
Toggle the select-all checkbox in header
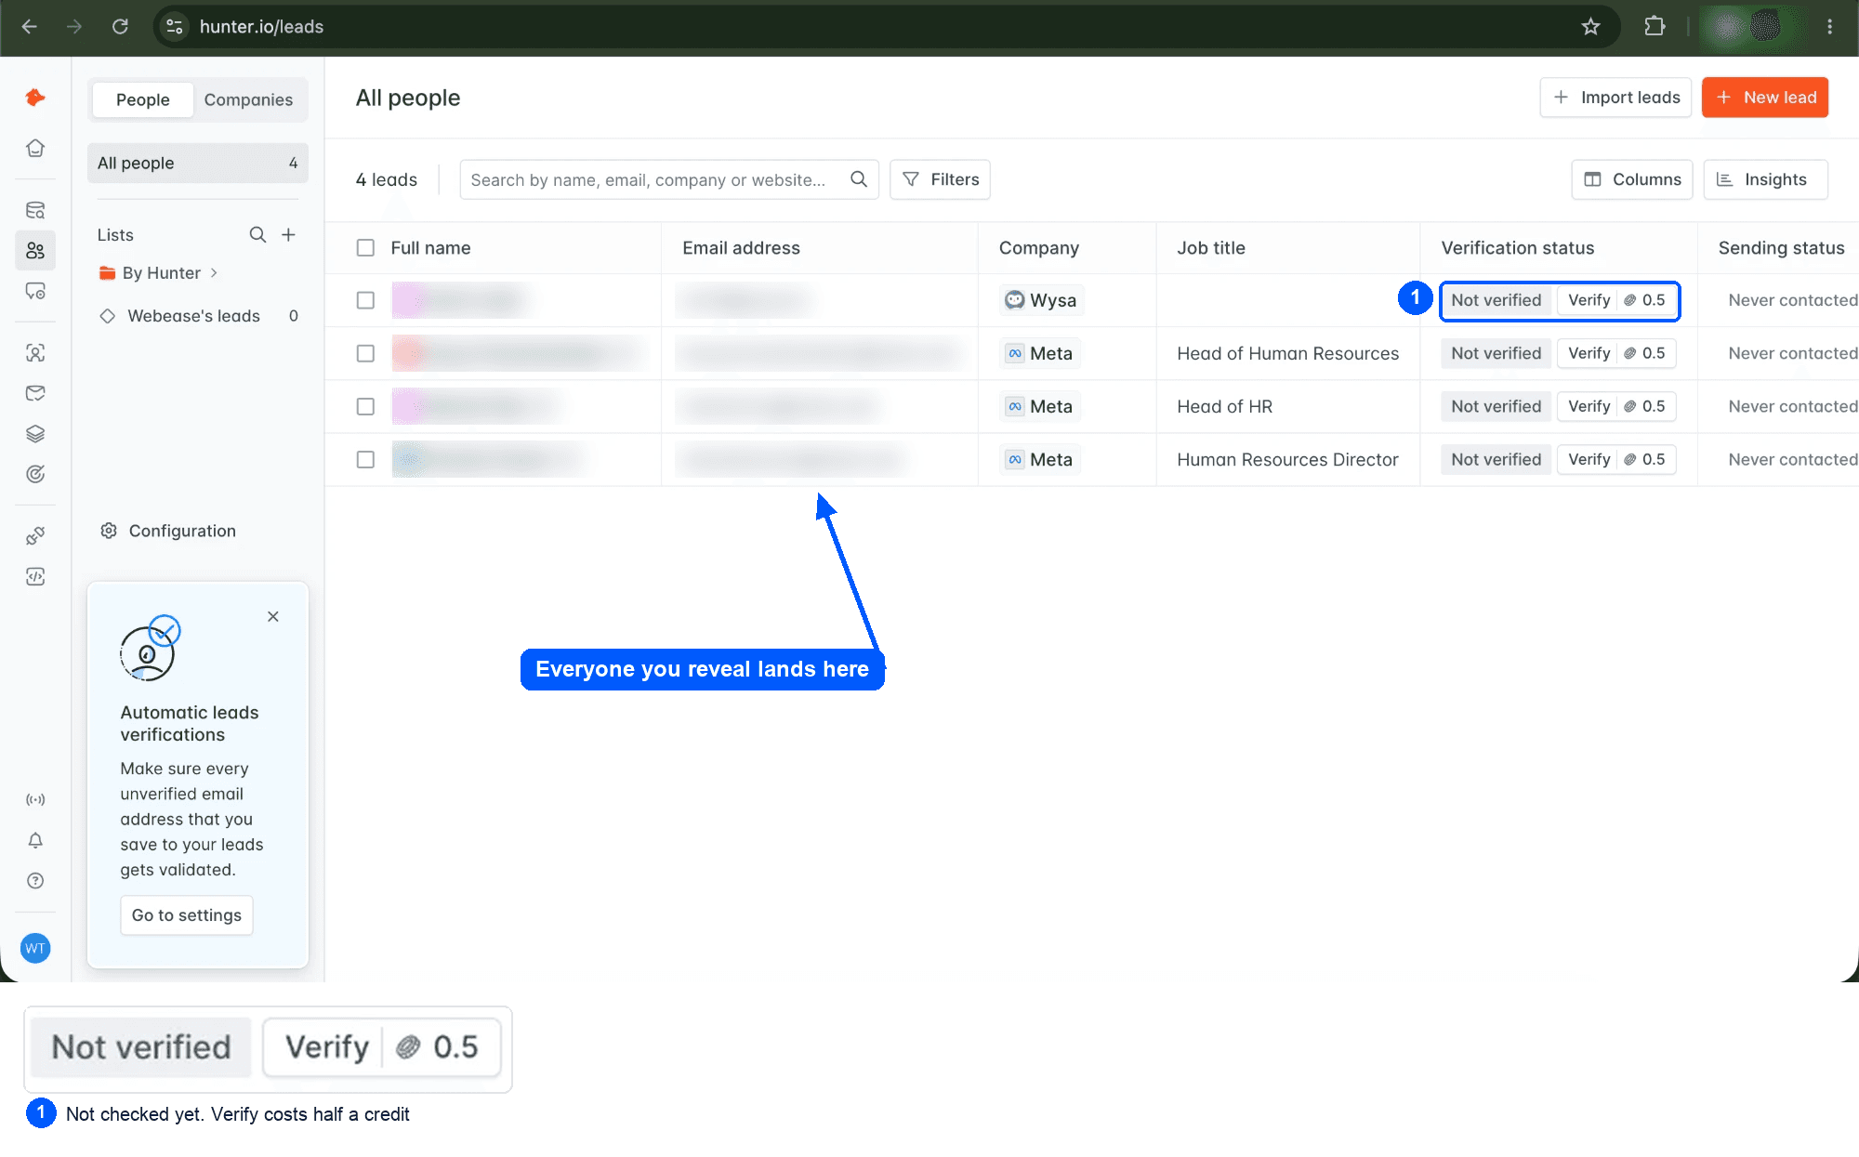[365, 248]
